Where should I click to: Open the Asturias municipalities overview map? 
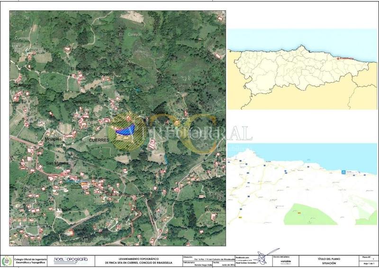(302, 69)
